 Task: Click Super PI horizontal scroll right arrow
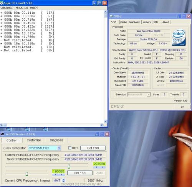click(x=102, y=125)
